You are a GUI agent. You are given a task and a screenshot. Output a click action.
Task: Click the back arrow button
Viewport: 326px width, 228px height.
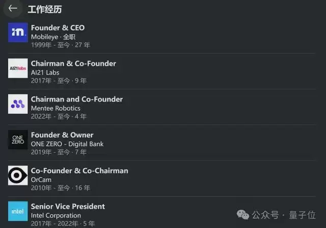click(13, 9)
